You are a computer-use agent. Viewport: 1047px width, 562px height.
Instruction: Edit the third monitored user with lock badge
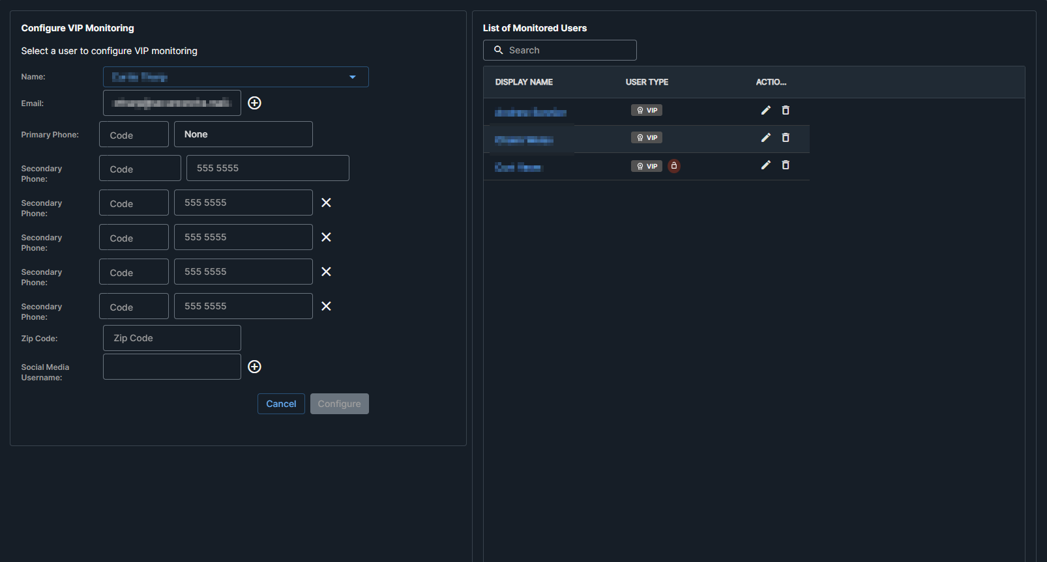765,165
